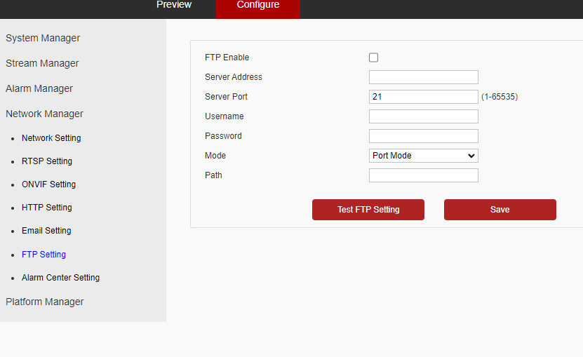Viewport: 583px width, 357px height.
Task: Open the Mode dropdown
Action: 423,156
